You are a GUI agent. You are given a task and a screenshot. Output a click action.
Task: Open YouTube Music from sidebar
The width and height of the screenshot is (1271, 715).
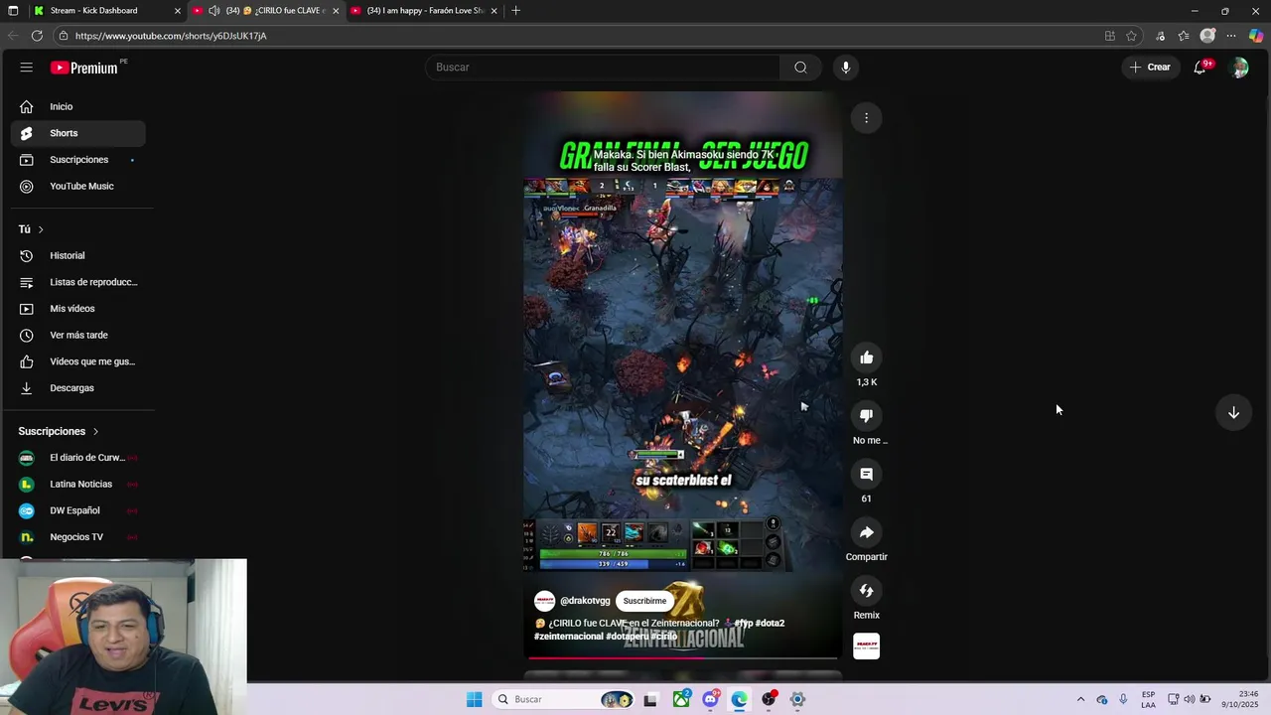pyautogui.click(x=78, y=186)
